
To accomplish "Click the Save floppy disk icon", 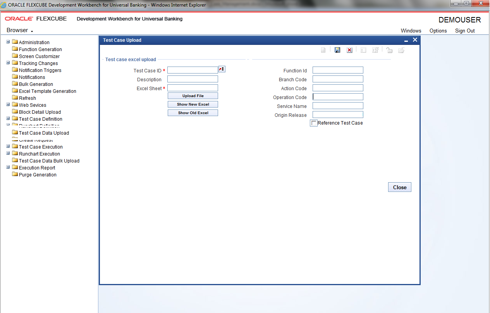I will coord(337,50).
